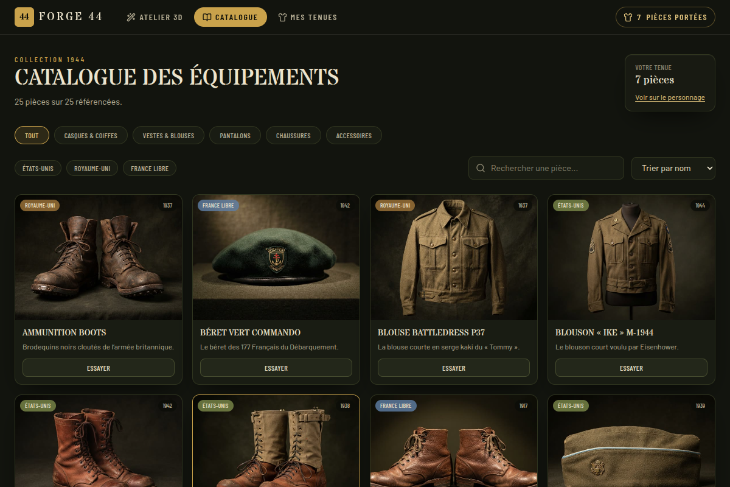The image size is (730, 487).
Task: Open the Ike M-1944 jacket photo
Action: pos(631,258)
